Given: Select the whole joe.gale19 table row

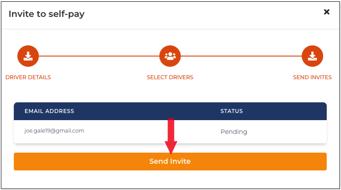Looking at the screenshot, I should pos(170,132).
